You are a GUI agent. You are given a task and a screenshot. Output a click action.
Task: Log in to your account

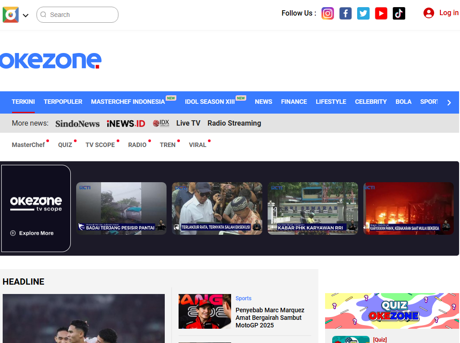[448, 13]
